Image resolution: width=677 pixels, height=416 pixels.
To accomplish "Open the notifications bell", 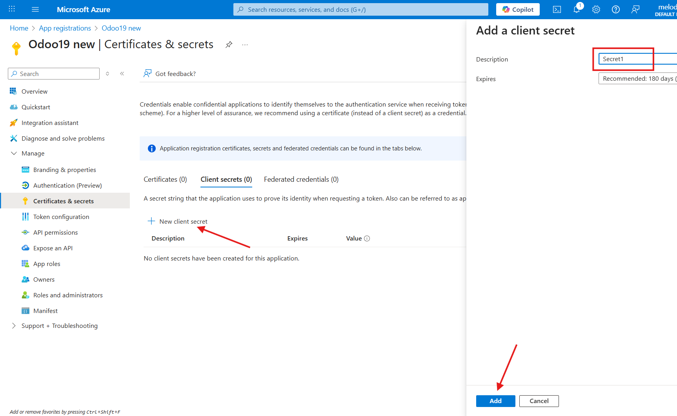I will tap(576, 10).
